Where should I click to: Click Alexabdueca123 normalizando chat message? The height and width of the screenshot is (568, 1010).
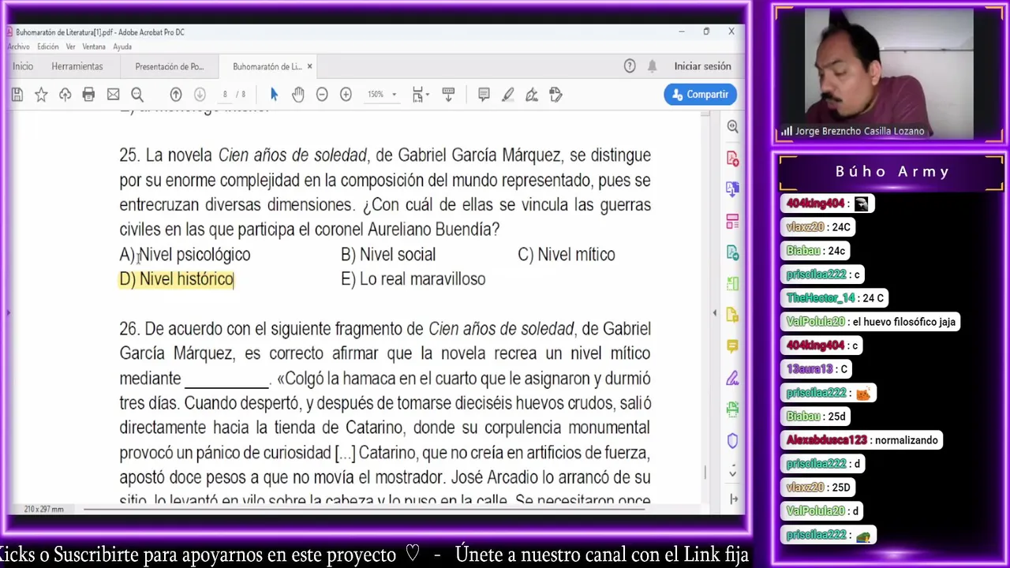click(x=862, y=440)
